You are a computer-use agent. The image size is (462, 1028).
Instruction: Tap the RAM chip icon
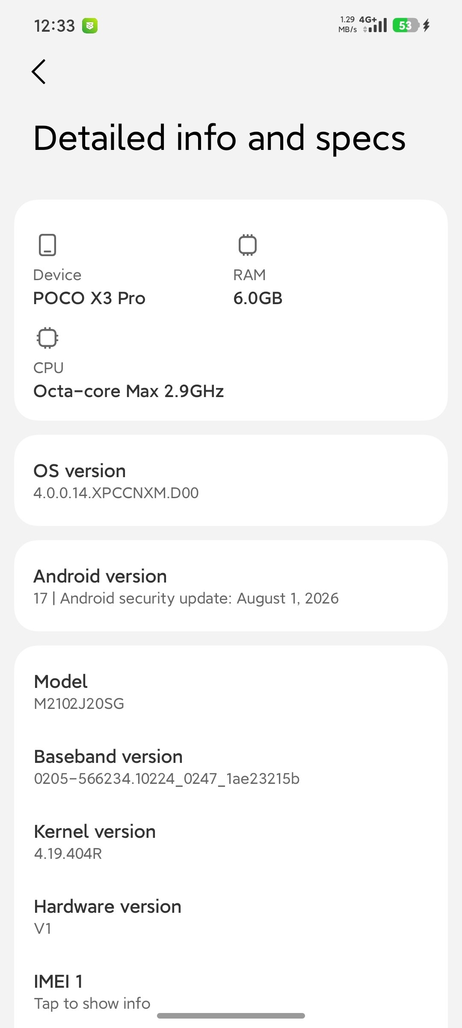tap(248, 245)
